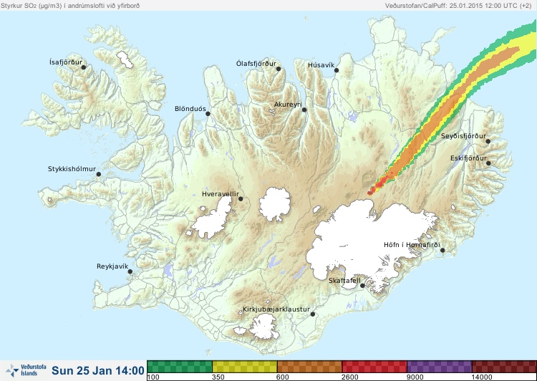This screenshot has width=537, height=381.
Task: Click the orange 600 legend swatch
Action: pos(309,367)
